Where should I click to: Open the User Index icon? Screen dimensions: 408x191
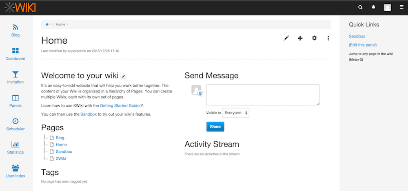click(16, 168)
